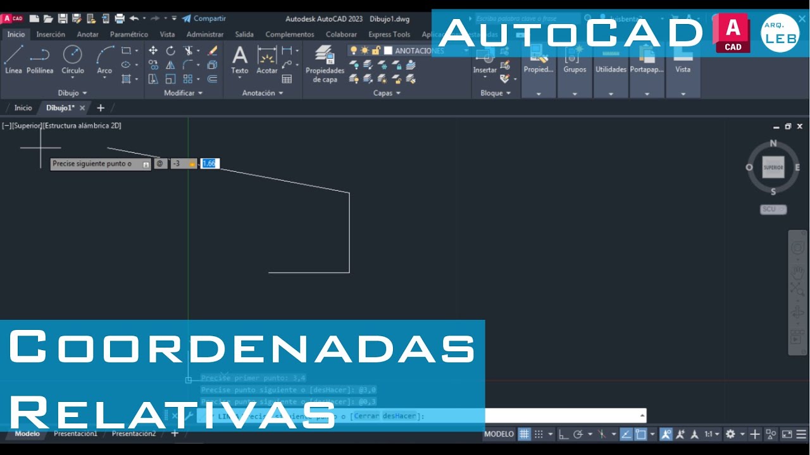Click the MODELO status bar button
810x455 pixels.
[x=499, y=434]
